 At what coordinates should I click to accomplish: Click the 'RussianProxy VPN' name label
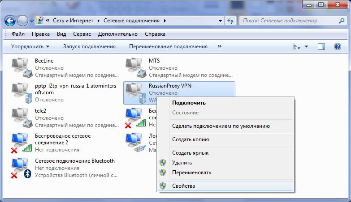coord(170,86)
